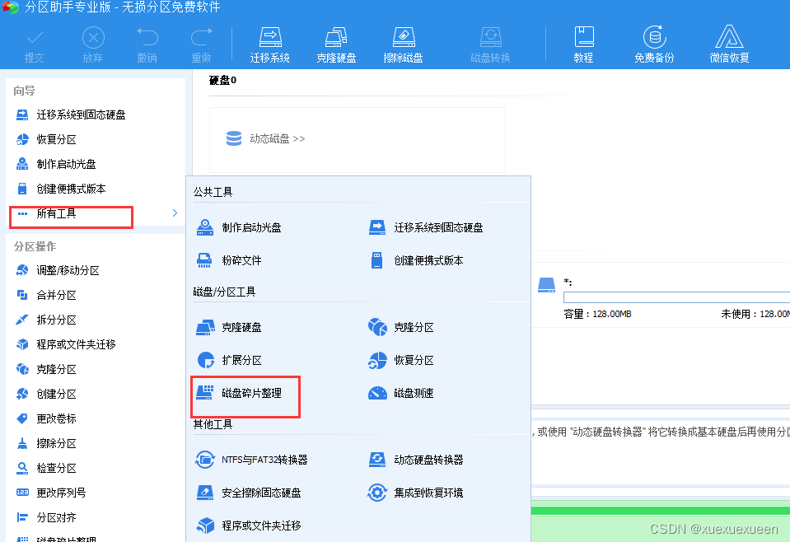Click the 放弃 (Discard) toolbar icon
This screenshot has height=542, width=790.
click(x=93, y=38)
